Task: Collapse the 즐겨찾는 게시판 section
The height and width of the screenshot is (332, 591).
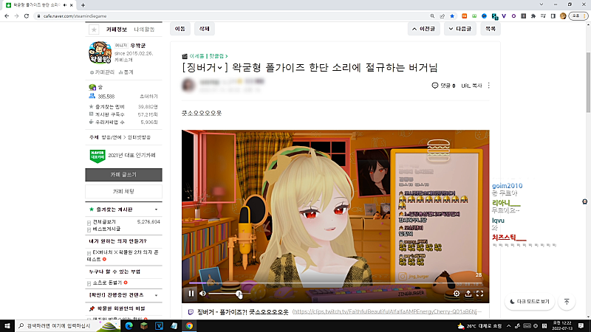Action: [x=156, y=210]
